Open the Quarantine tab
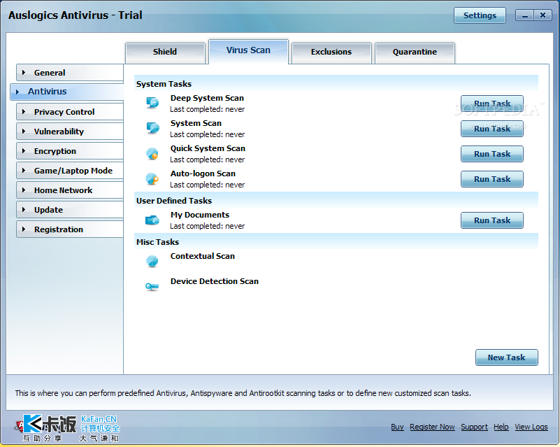Image resolution: width=560 pixels, height=447 pixels. coord(415,52)
